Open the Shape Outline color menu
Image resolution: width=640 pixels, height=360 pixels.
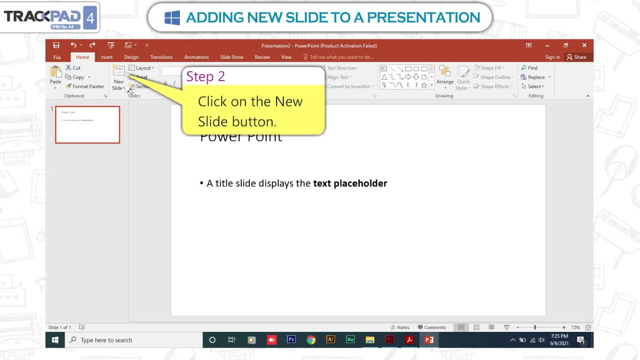point(493,77)
